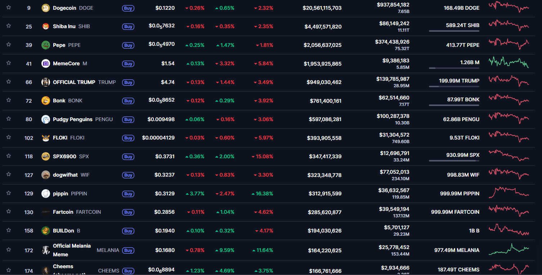Open Dogecoin 7-day sparkline chart
This screenshot has width=542, height=275.
point(509,7)
